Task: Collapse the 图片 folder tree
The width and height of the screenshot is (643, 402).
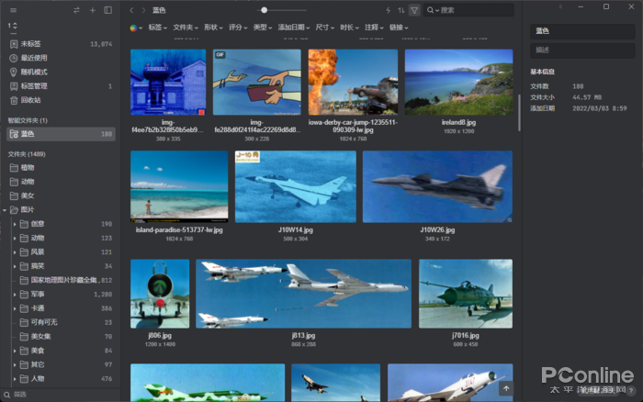Action: coord(6,209)
